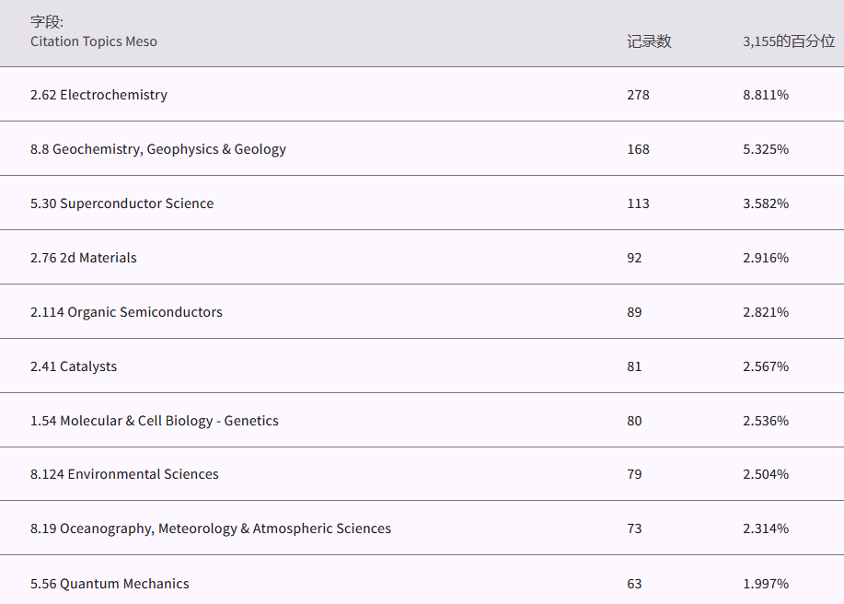Screen dimensions: 844x604
Task: Click the 8.811% percentage value
Action: (766, 95)
